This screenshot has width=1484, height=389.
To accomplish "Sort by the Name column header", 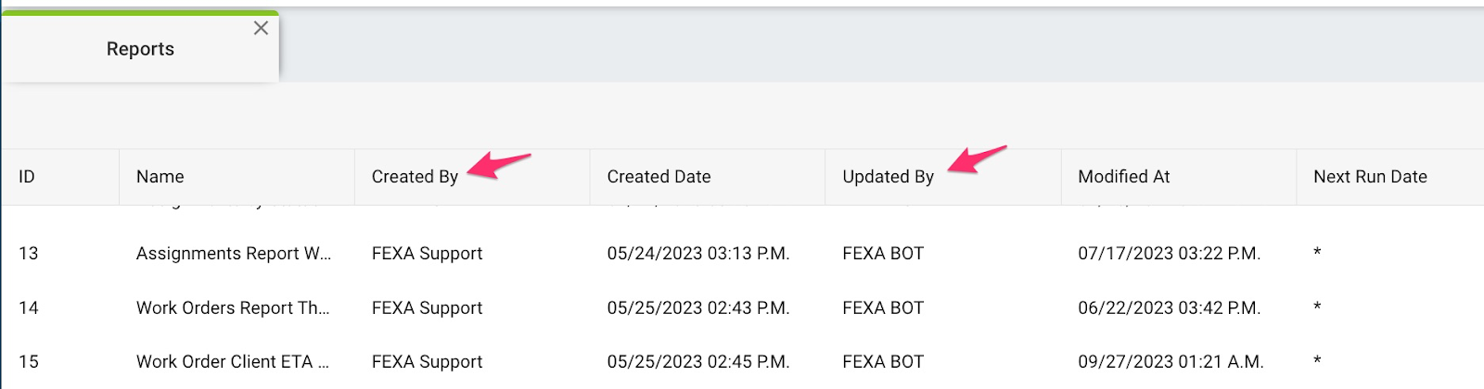I will pos(160,177).
